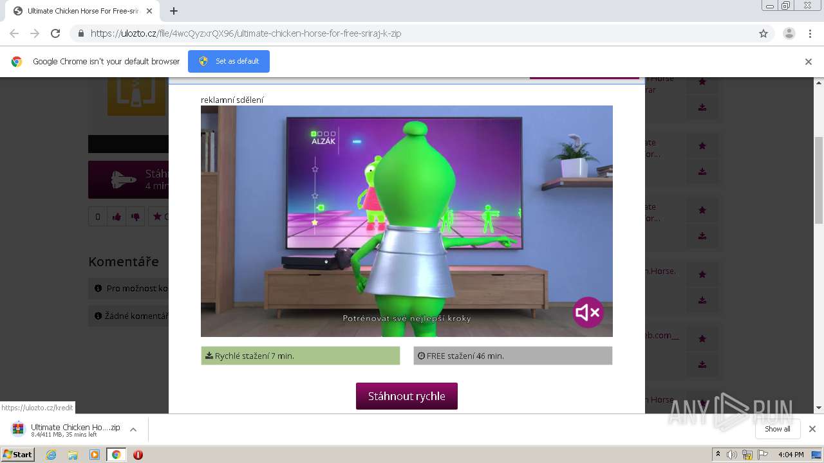Click the network tray icon
Viewport: 824px width, 463px height.
click(x=747, y=455)
